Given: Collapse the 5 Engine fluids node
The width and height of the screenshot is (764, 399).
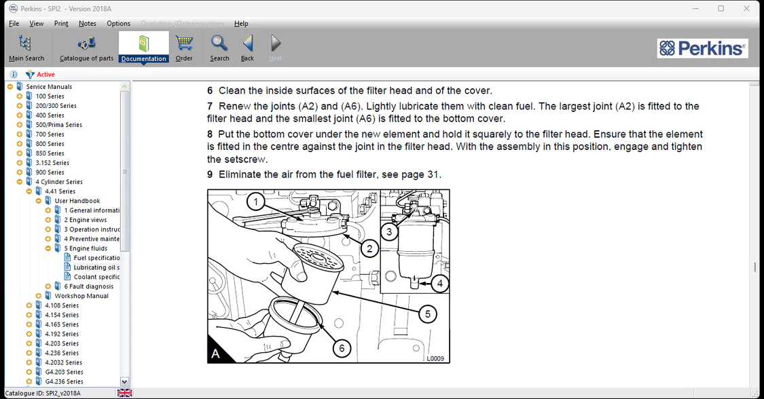Looking at the screenshot, I should pos(48,248).
